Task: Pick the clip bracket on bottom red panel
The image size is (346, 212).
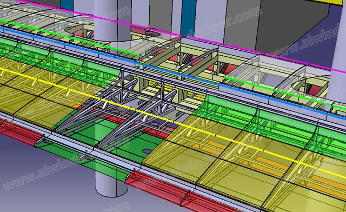Action: tap(187, 197)
